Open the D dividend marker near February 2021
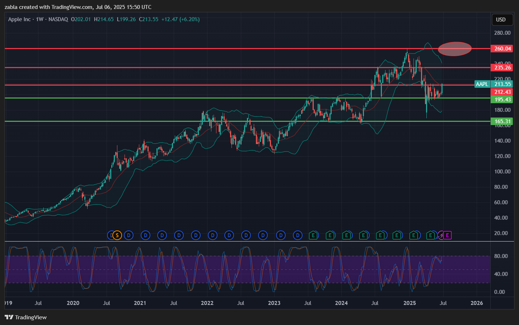Image resolution: width=519 pixels, height=325 pixels. point(145,235)
